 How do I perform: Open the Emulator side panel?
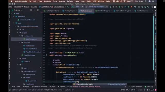(155, 71)
